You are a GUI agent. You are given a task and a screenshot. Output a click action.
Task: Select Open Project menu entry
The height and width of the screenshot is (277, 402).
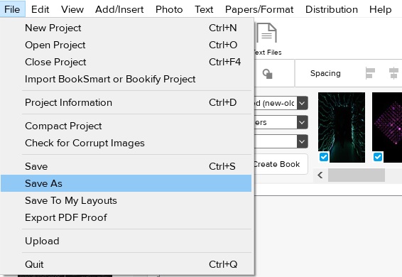click(x=126, y=45)
